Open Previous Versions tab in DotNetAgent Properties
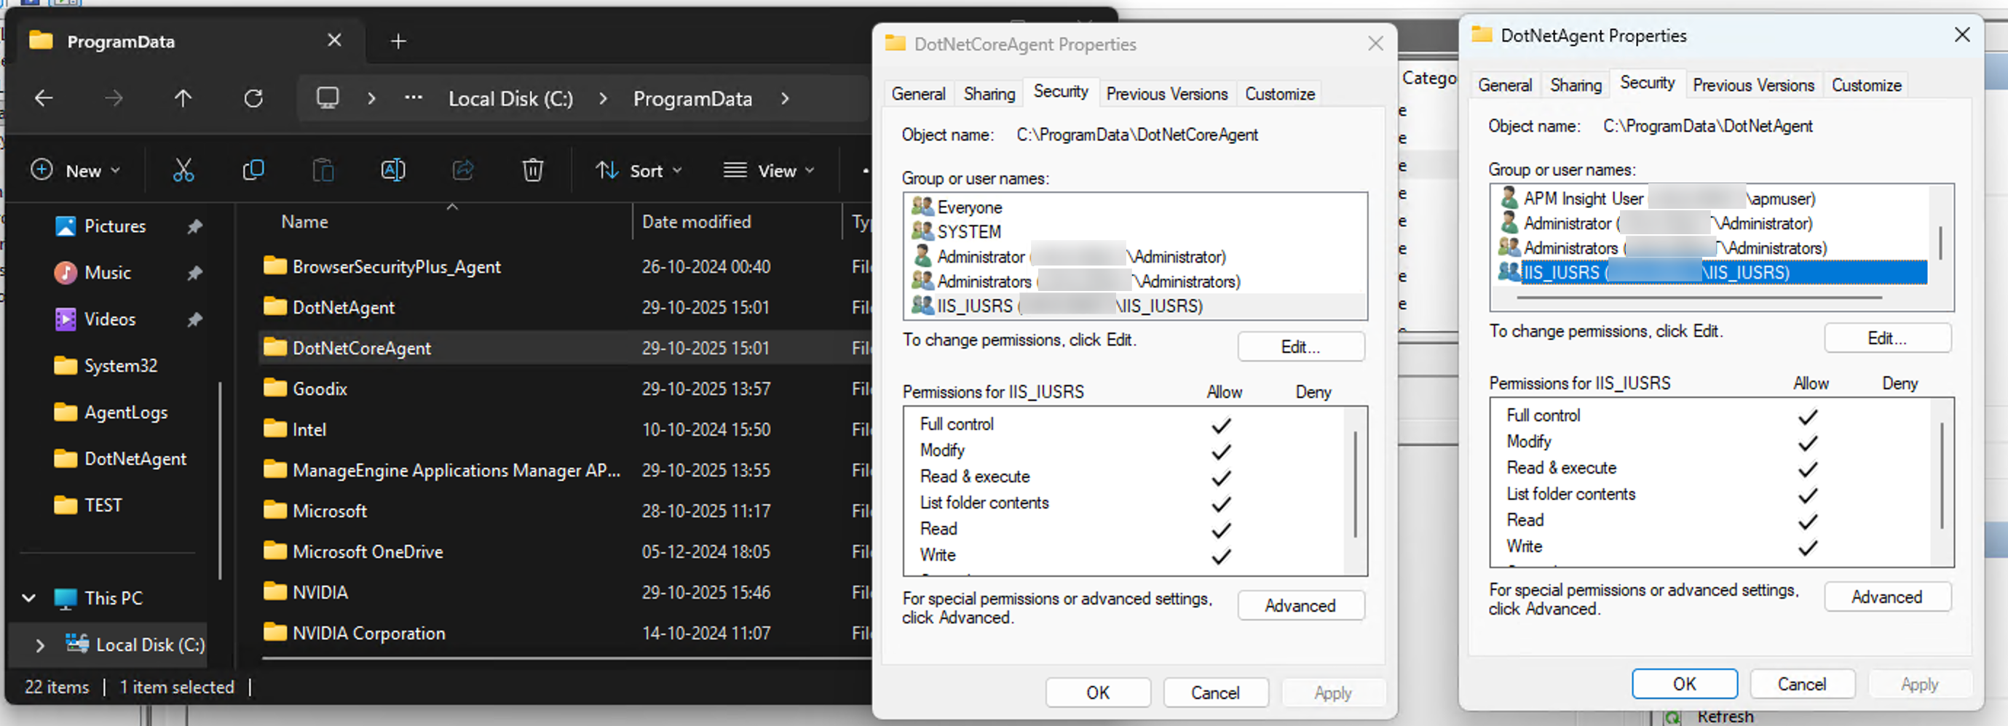2008x726 pixels. tap(1752, 86)
